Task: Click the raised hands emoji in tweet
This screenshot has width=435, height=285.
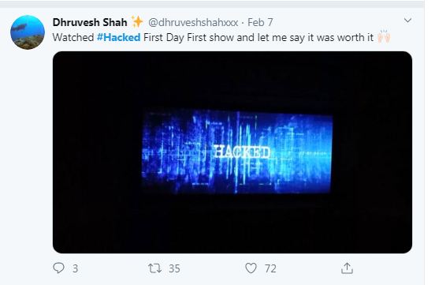Action: [x=384, y=36]
